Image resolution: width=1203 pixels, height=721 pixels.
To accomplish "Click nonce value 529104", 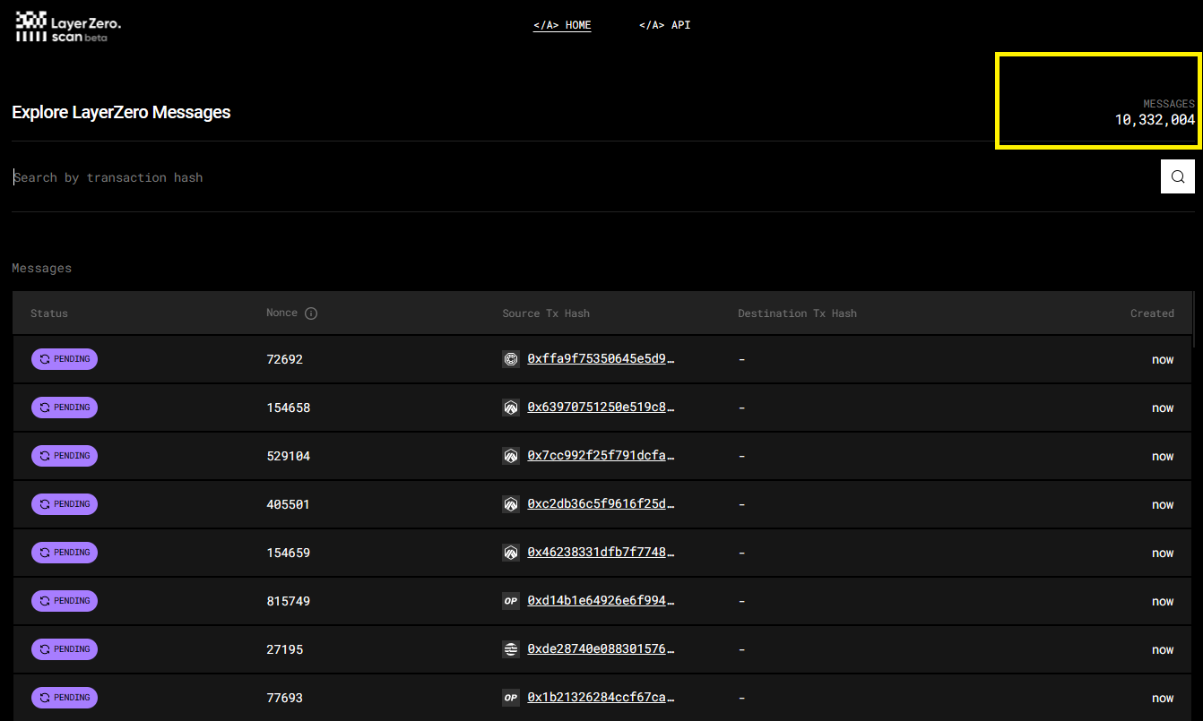I will coord(288,456).
